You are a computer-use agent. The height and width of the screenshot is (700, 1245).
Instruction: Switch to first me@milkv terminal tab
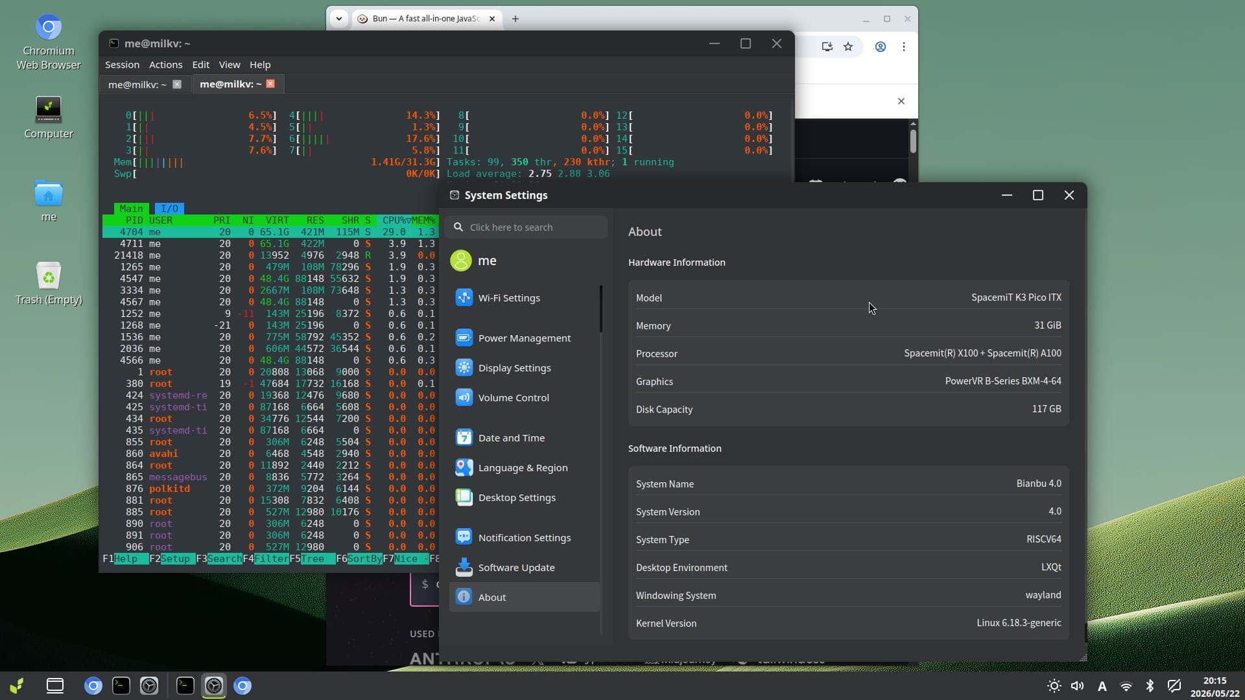[x=137, y=84]
